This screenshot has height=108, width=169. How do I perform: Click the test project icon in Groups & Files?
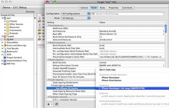click(x=5, y=18)
